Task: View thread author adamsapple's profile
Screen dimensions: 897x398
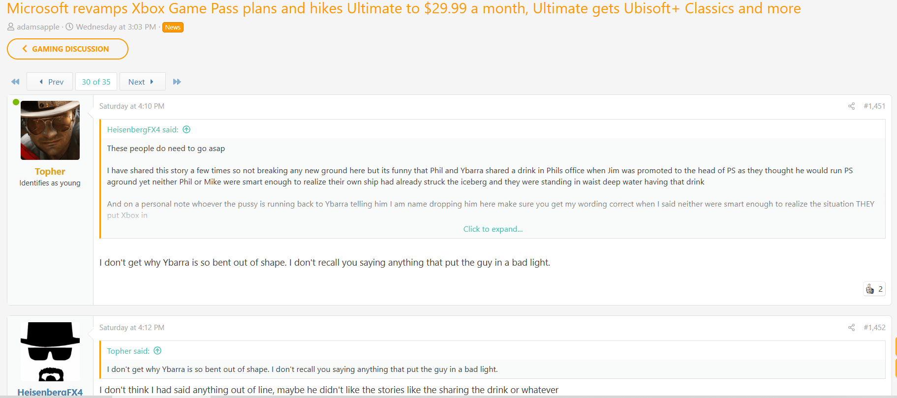Action: (38, 27)
